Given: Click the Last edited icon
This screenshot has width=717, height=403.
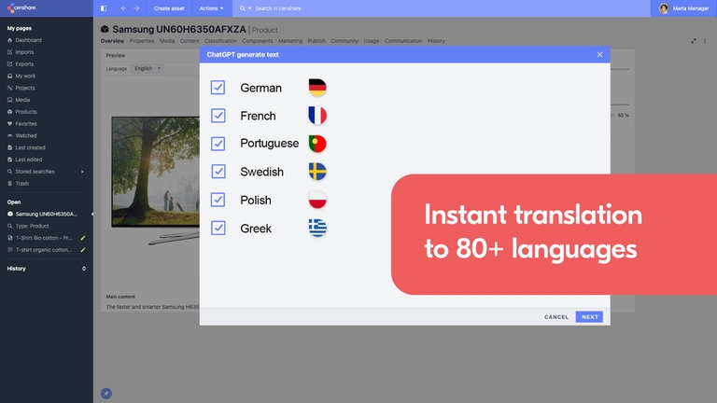Looking at the screenshot, I should (x=9, y=160).
